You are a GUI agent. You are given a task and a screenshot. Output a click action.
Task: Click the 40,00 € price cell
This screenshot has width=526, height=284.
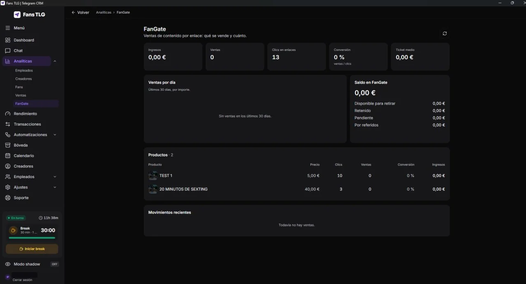[312, 189]
